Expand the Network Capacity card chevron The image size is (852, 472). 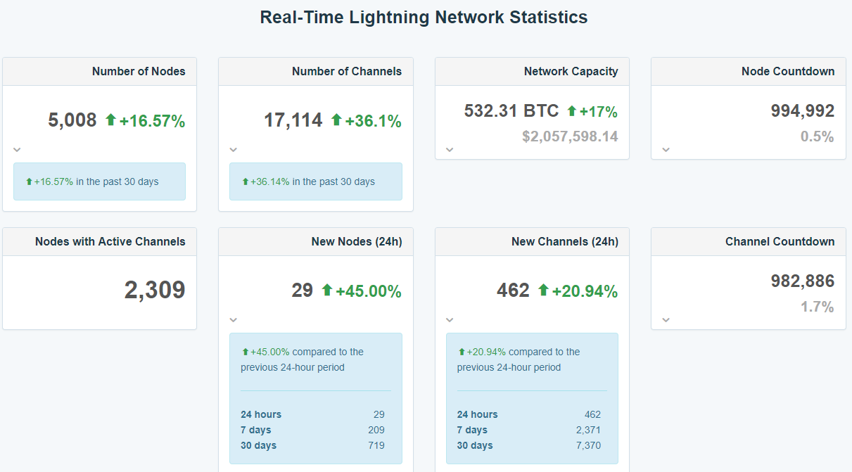[x=449, y=149]
